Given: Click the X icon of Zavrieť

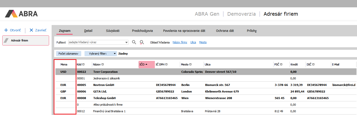Looking at the screenshot, I should (31, 30).
